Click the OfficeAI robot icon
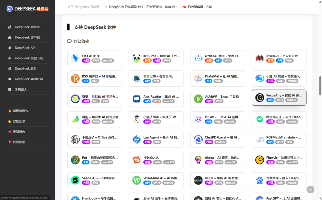This screenshot has height=200, width=322. tap(198, 58)
